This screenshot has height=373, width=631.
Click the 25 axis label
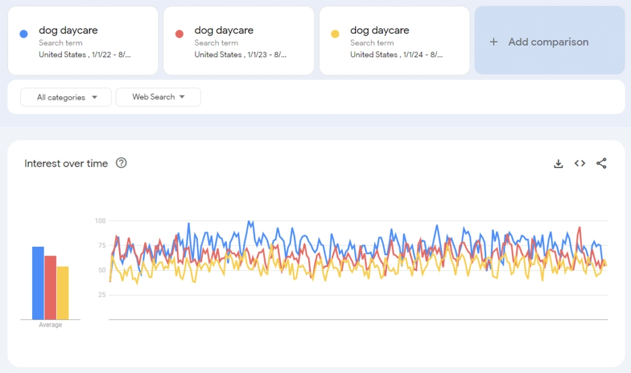pos(102,295)
